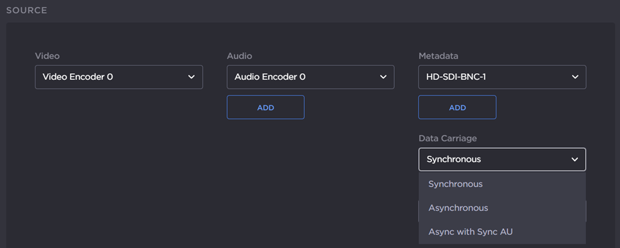This screenshot has height=248, width=620.
Task: Click the Audio Encoder 0 chevron arrow
Action: coord(383,77)
